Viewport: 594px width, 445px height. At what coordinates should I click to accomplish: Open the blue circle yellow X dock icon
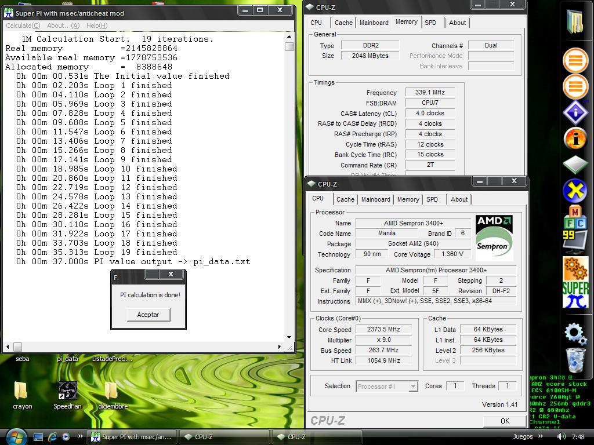(575, 190)
